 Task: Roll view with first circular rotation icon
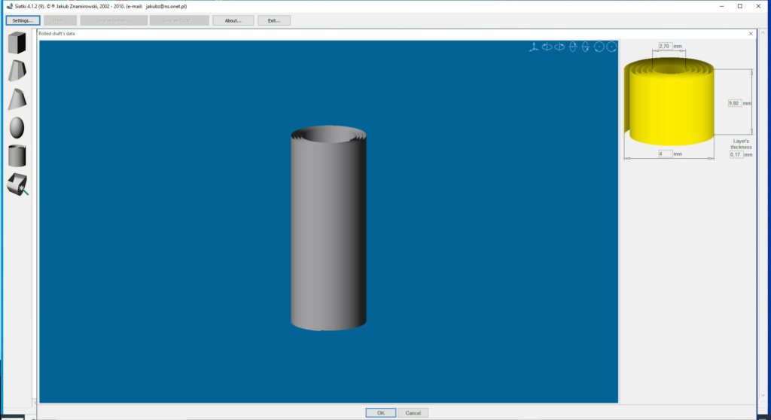click(x=599, y=47)
